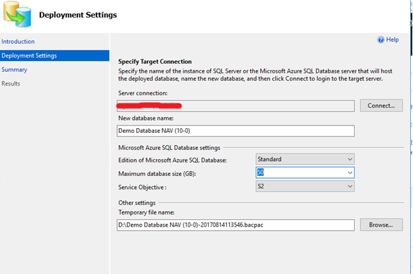Jump to the Summary step
413x274 pixels.
click(x=14, y=69)
